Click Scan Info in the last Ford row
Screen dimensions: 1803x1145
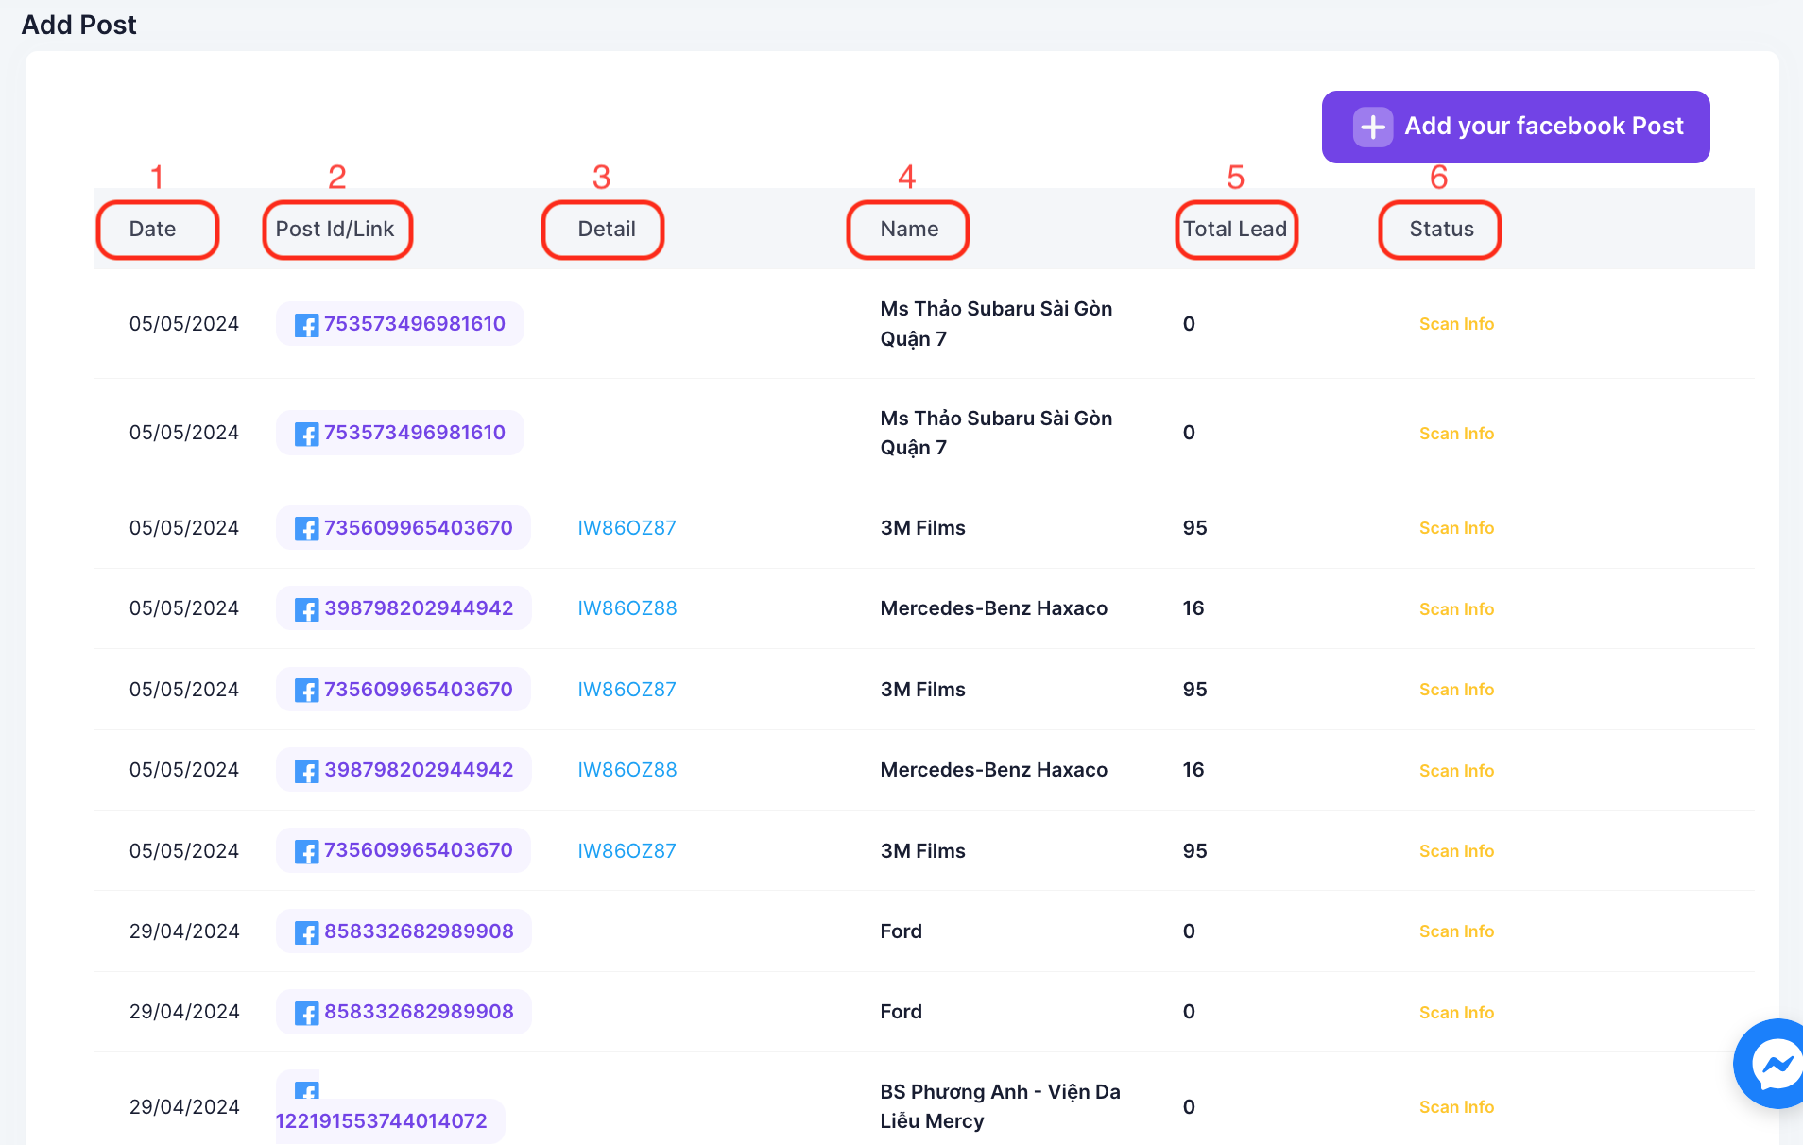tap(1456, 1013)
